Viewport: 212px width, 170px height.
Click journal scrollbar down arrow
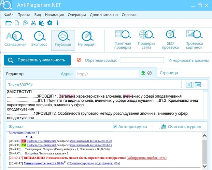[204, 166]
